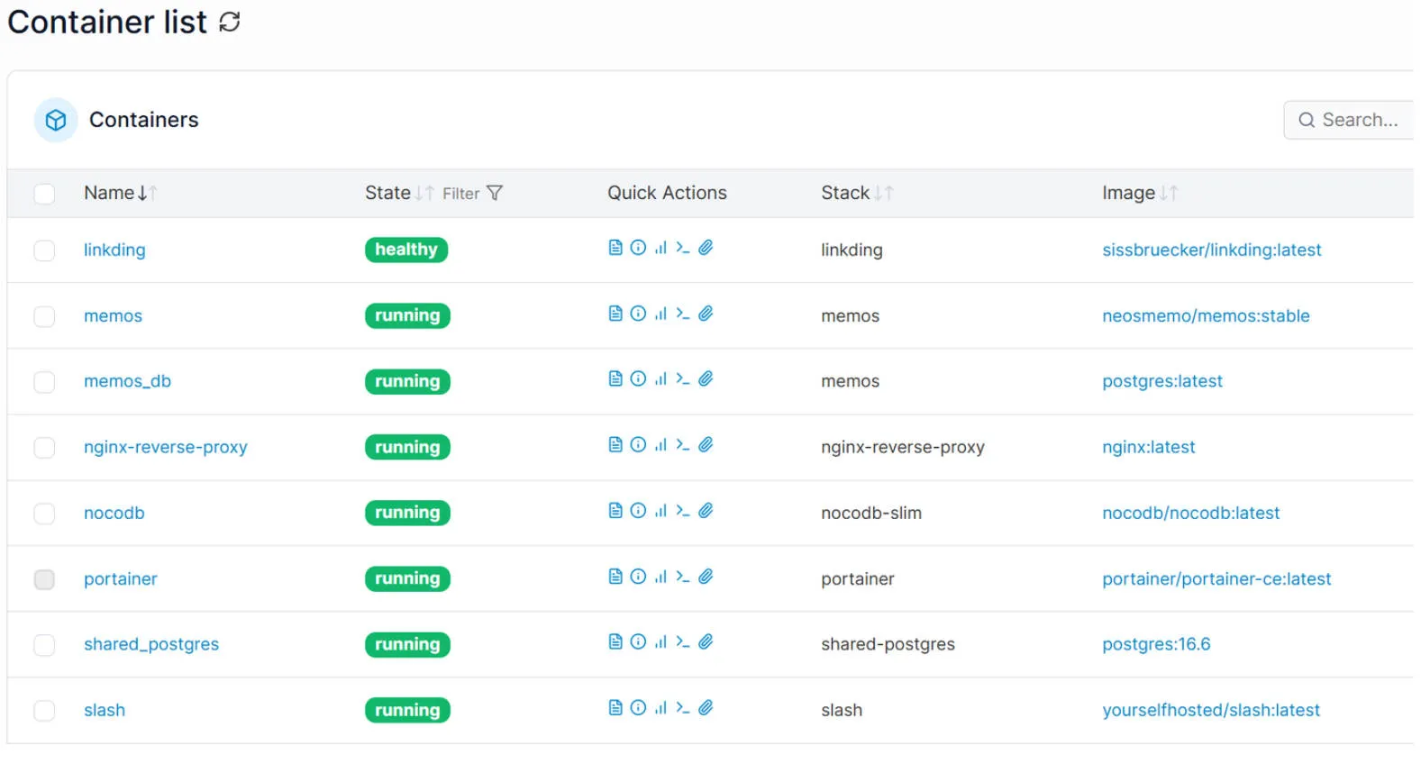Image resolution: width=1421 pixels, height=764 pixels.
Task: Refresh the container list
Action: [x=230, y=22]
